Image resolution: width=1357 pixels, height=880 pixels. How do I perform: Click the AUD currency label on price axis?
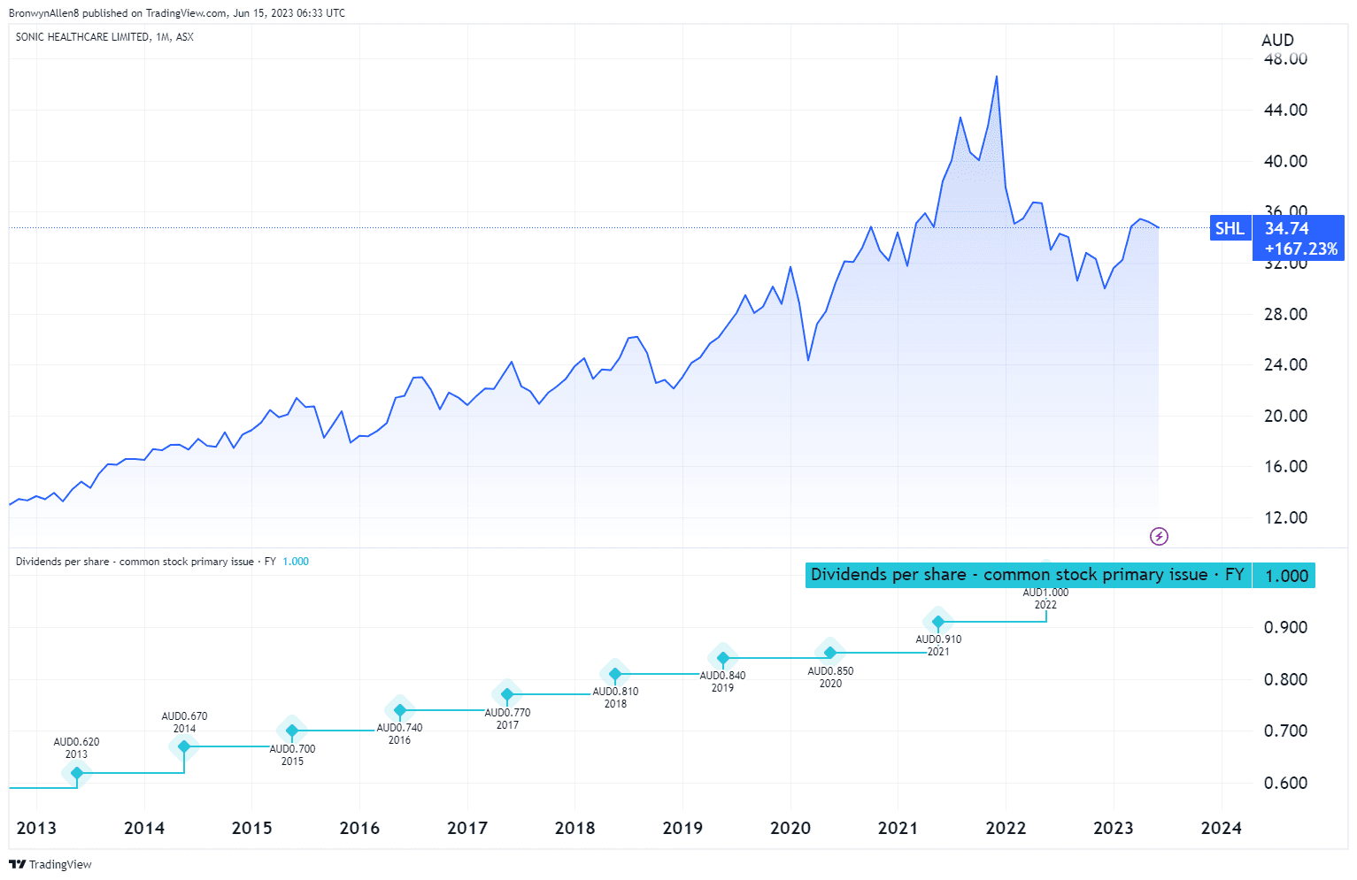(x=1276, y=40)
